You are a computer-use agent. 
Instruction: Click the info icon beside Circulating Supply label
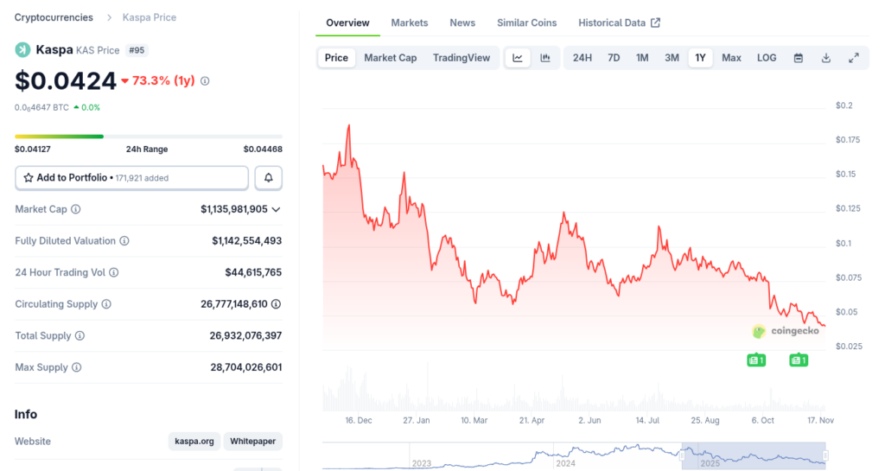pos(106,304)
